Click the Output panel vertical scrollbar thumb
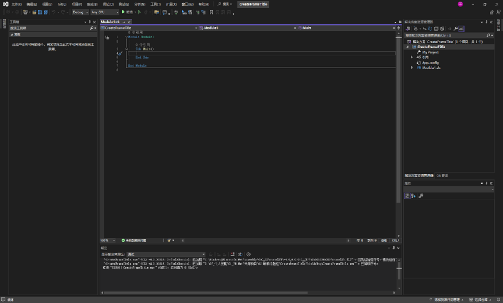Image resolution: width=503 pixels, height=303 pixels. (x=399, y=272)
